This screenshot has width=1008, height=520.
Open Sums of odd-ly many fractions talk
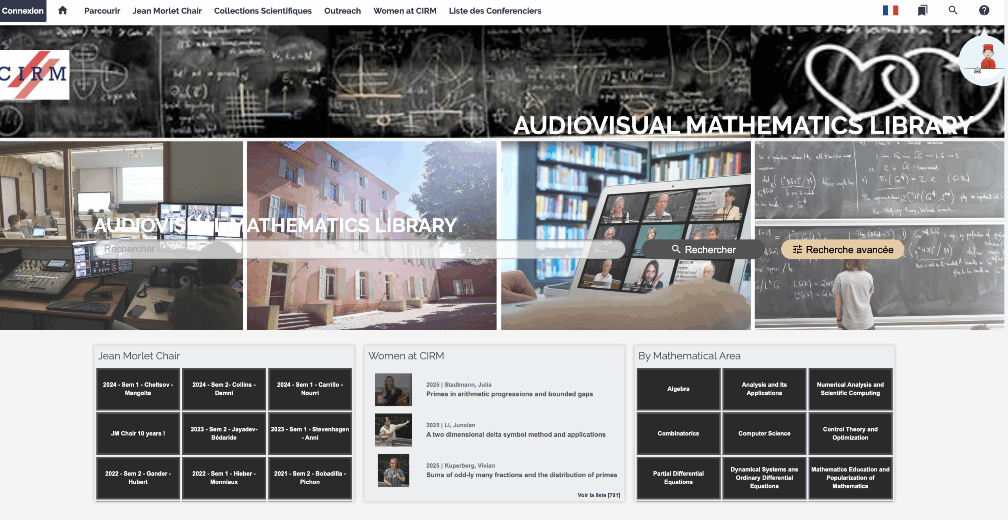tap(522, 475)
